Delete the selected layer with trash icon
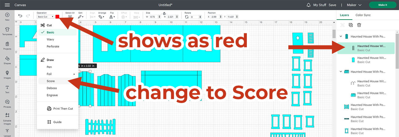 point(359,25)
